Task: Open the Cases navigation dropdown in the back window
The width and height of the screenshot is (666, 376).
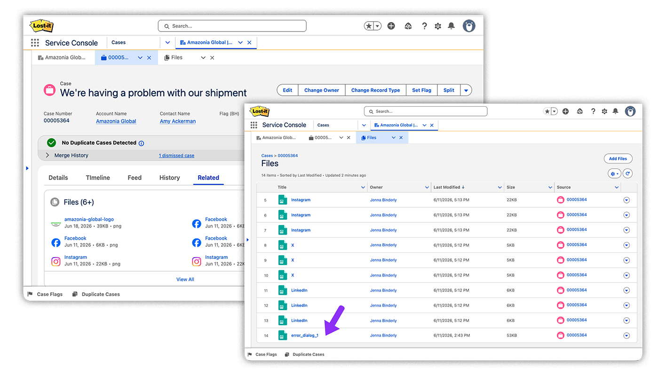Action: [x=167, y=42]
